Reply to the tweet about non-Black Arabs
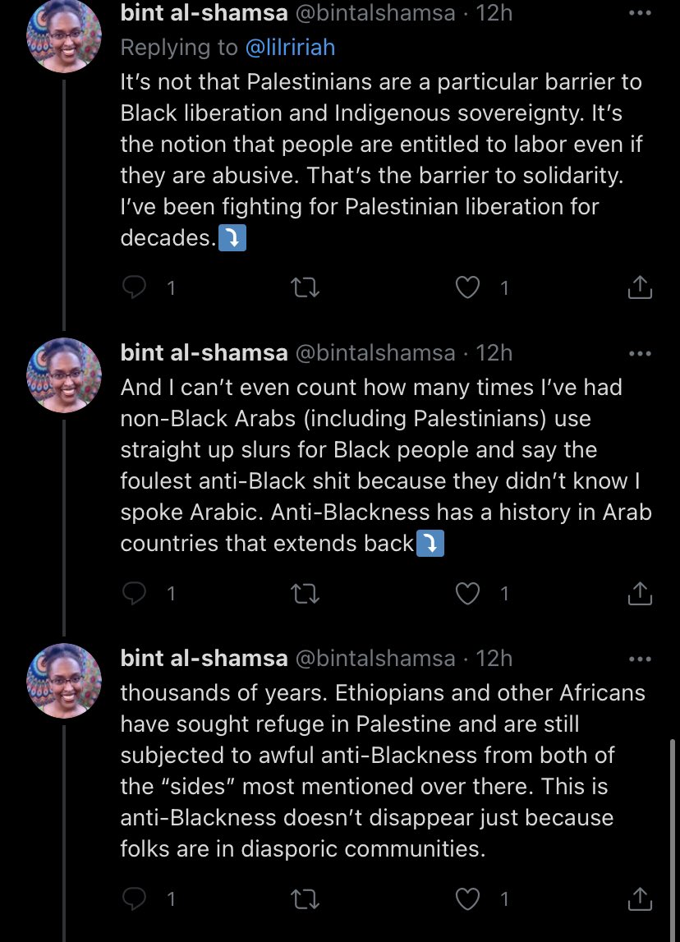The image size is (680, 942). point(133,593)
